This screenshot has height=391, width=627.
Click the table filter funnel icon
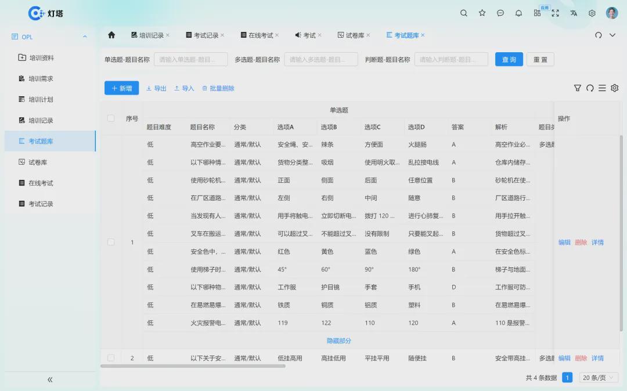578,88
